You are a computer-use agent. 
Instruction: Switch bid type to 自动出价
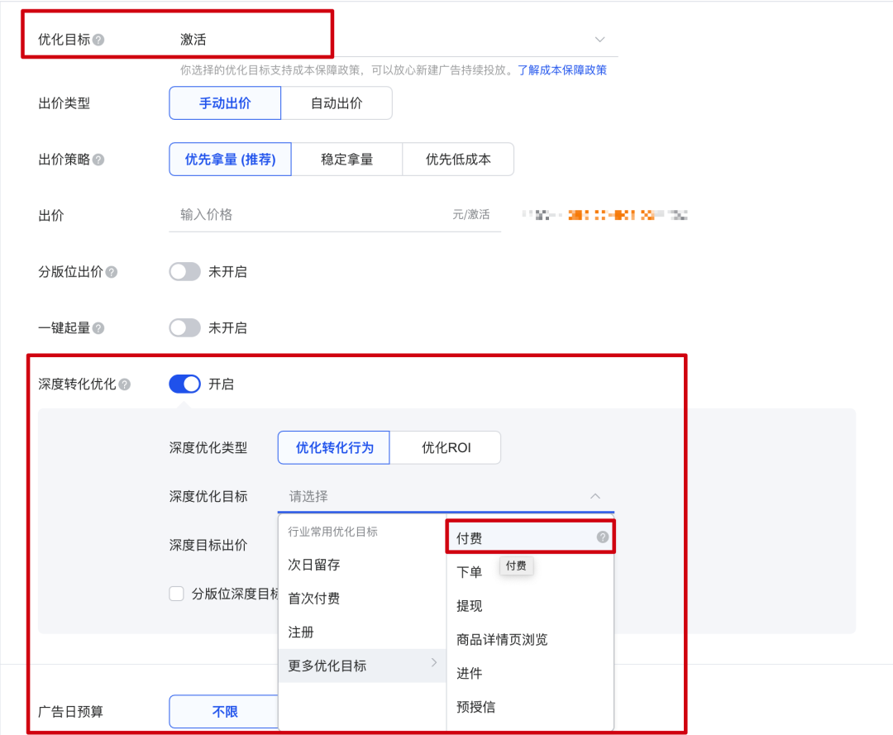click(x=337, y=103)
